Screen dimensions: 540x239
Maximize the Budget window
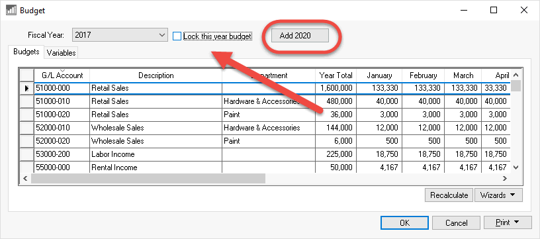click(494, 11)
